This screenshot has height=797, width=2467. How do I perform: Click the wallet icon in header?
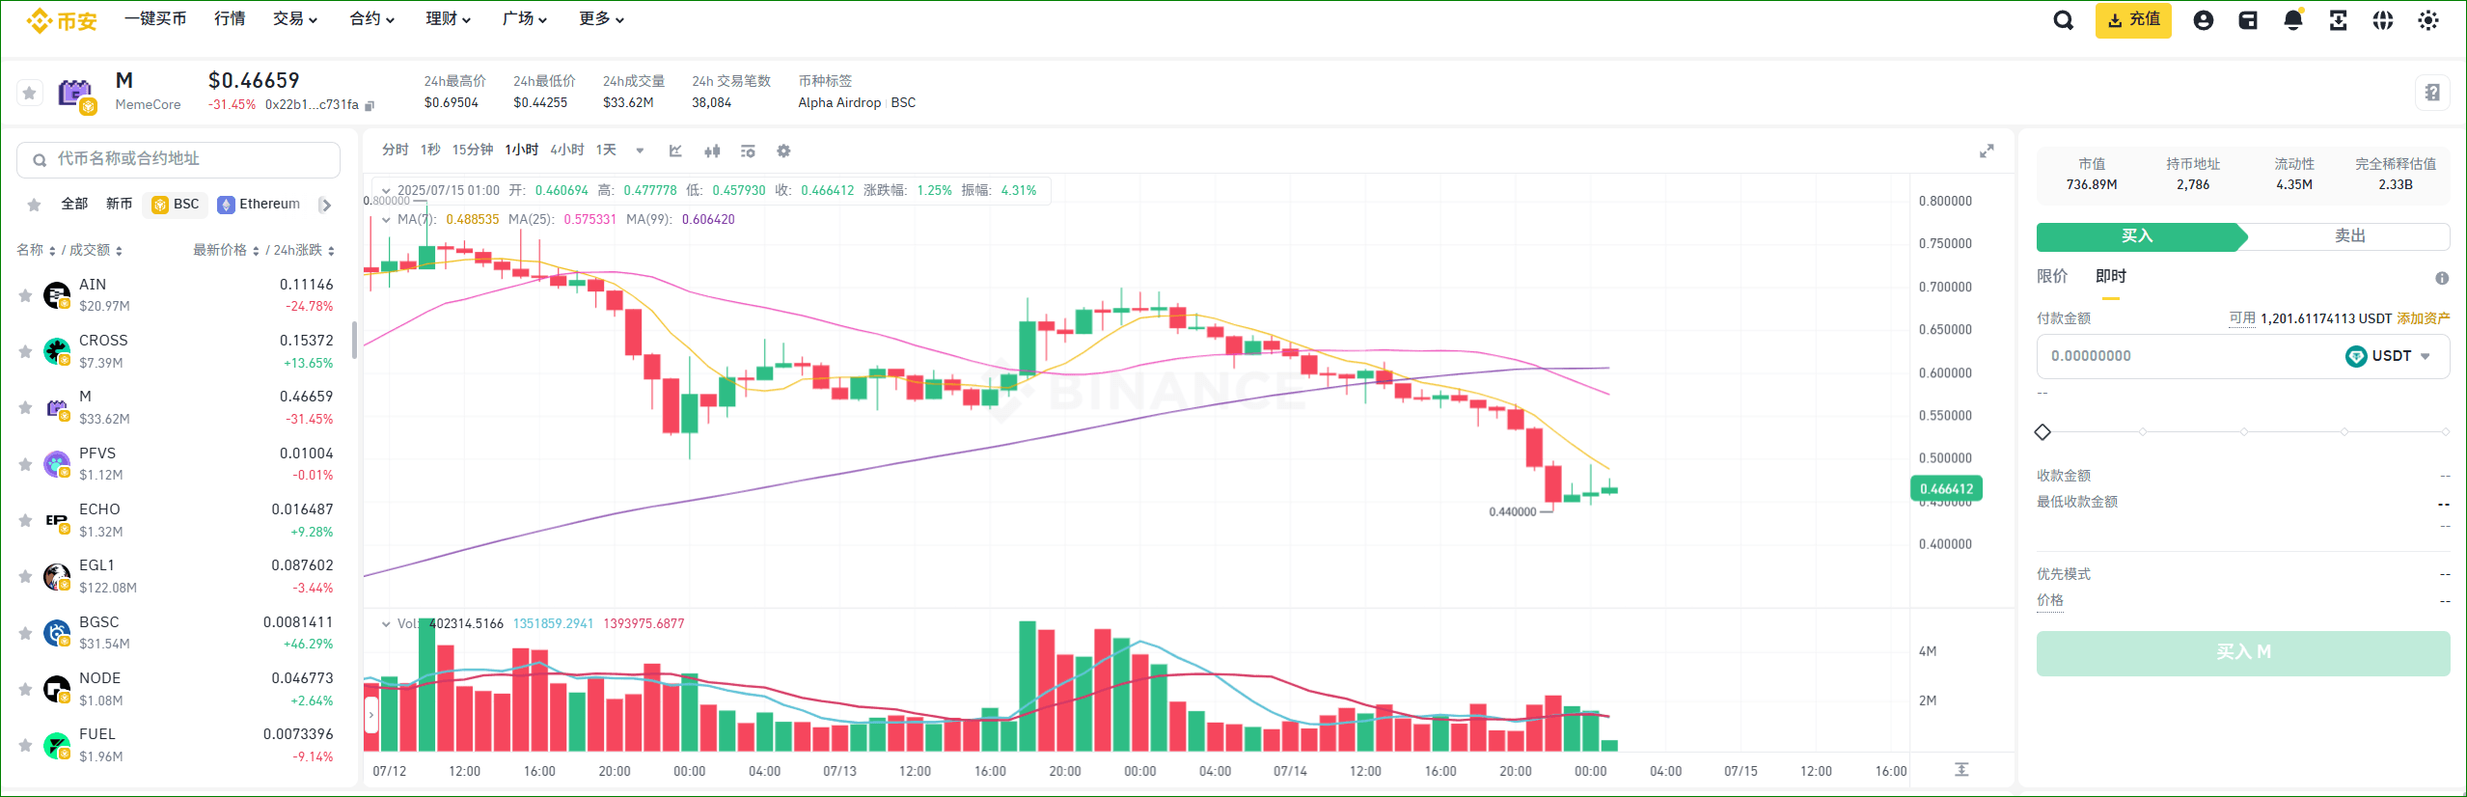coord(2248,20)
